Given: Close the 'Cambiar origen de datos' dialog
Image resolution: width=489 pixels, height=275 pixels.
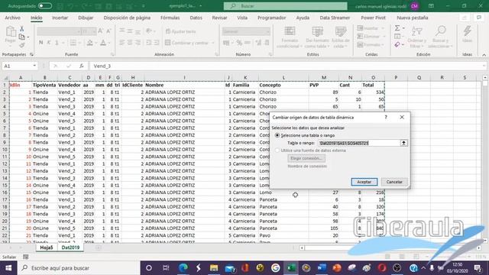Looking at the screenshot, I should 402,117.
